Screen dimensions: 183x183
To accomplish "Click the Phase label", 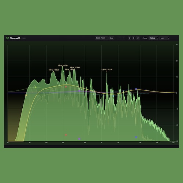I will coord(145,38).
